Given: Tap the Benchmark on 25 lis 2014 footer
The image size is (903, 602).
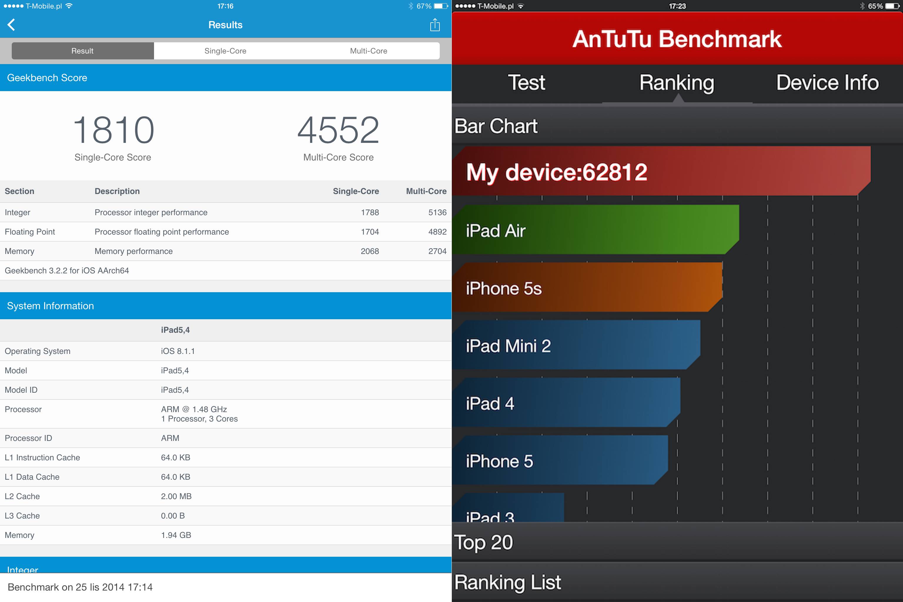Looking at the screenshot, I should 226,587.
